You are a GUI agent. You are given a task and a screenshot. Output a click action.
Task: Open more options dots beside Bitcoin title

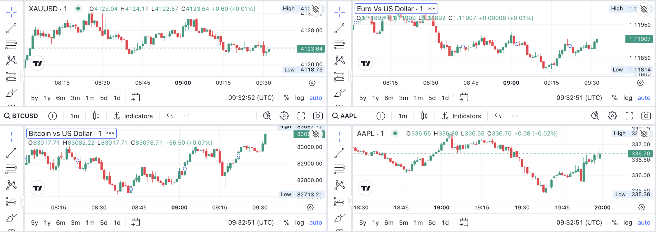(110, 133)
